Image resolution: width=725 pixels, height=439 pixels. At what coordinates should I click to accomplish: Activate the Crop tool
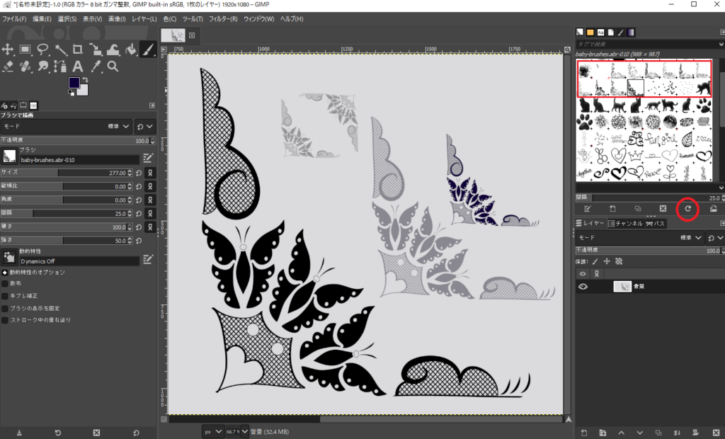(x=78, y=49)
